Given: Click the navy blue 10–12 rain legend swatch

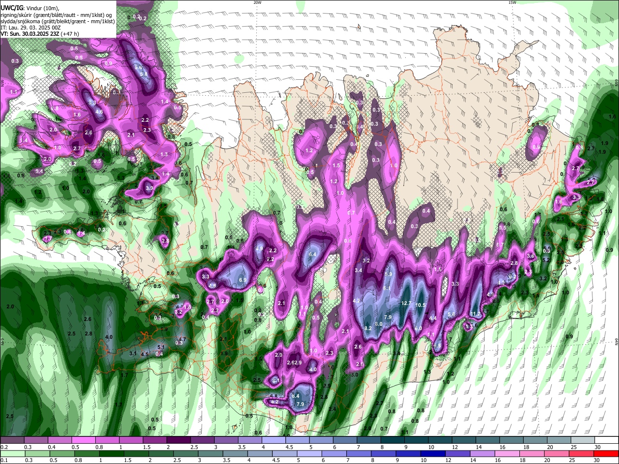Looking at the screenshot, I should tap(433, 453).
